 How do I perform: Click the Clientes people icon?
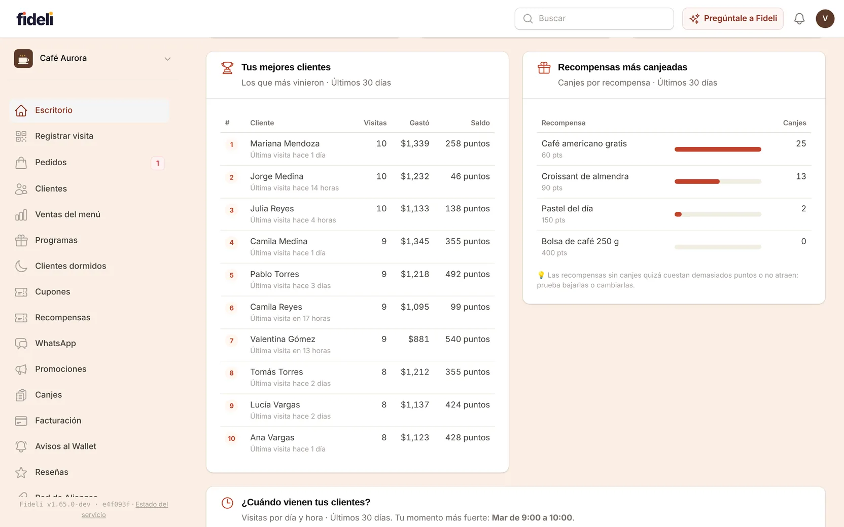click(x=21, y=189)
